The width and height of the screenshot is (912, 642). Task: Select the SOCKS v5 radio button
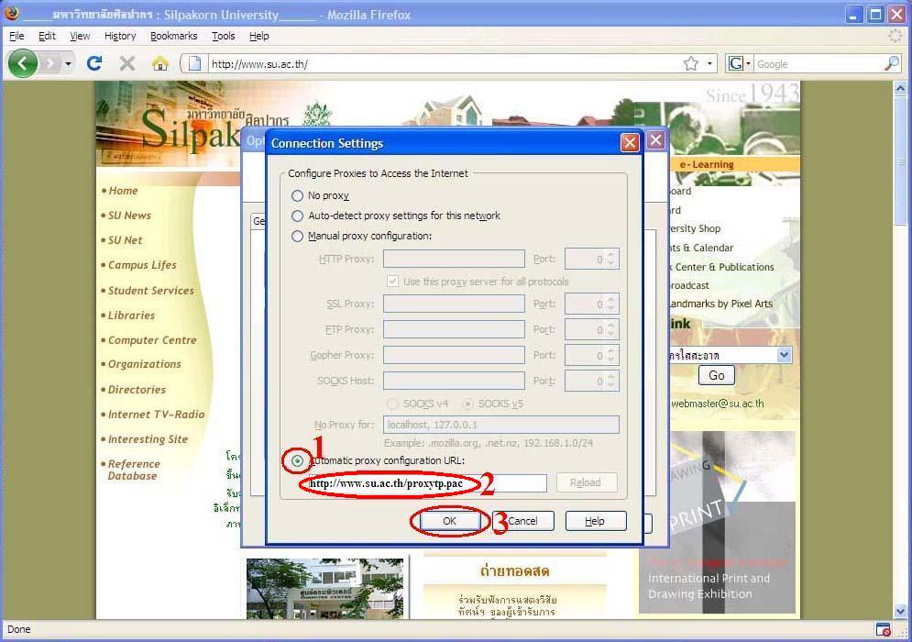click(x=467, y=404)
